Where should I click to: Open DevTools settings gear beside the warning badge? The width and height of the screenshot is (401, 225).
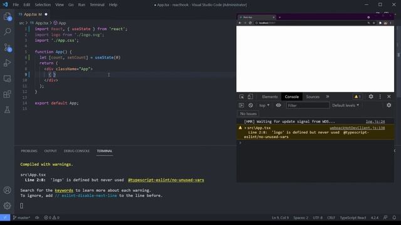click(371, 96)
